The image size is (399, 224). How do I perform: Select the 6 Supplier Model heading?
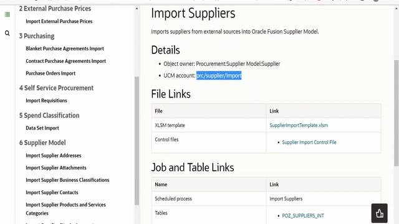[x=42, y=142]
